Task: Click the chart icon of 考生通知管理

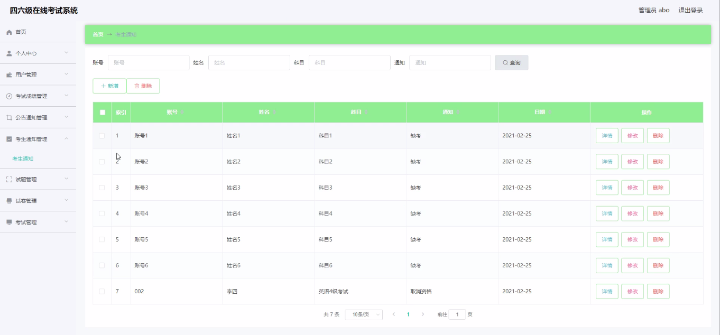Action: (x=9, y=139)
